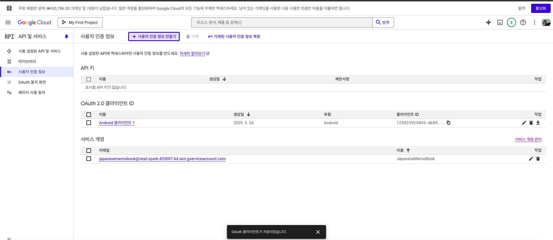Edit Android 클라이언트 1 with pencil icon
The width and height of the screenshot is (553, 240).
coord(524,123)
